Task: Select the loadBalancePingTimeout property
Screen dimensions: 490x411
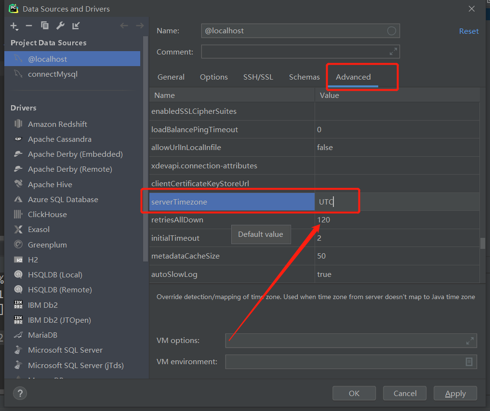Action: (232, 129)
